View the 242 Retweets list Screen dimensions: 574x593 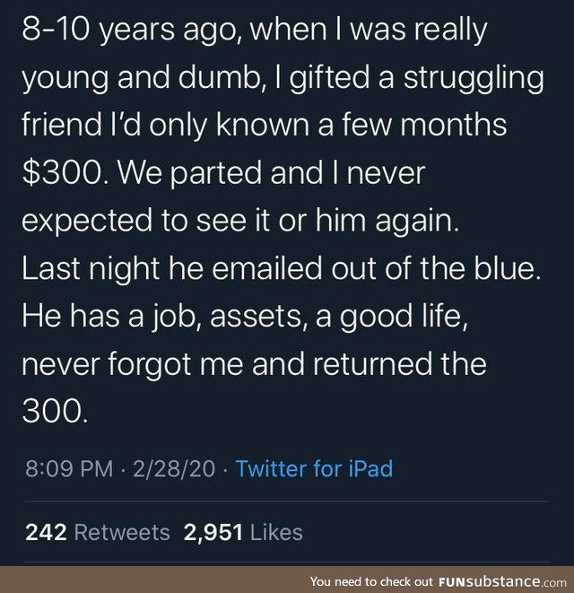pyautogui.click(x=98, y=533)
